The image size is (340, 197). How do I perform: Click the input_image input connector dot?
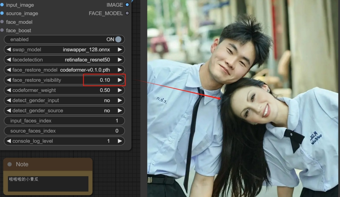pos(2,5)
